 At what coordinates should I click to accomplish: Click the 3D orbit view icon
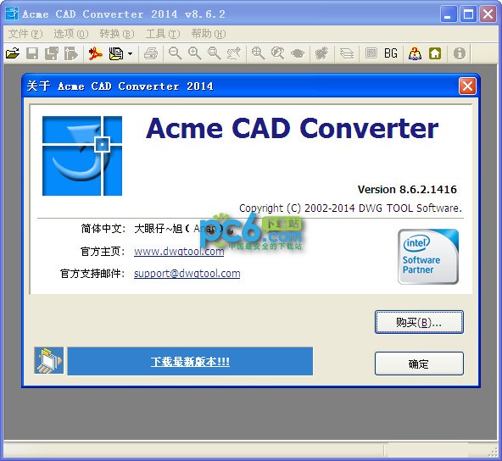coord(298,53)
